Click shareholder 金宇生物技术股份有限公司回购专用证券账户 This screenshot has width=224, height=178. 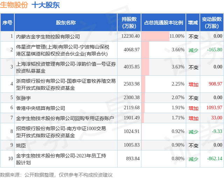[65, 118]
